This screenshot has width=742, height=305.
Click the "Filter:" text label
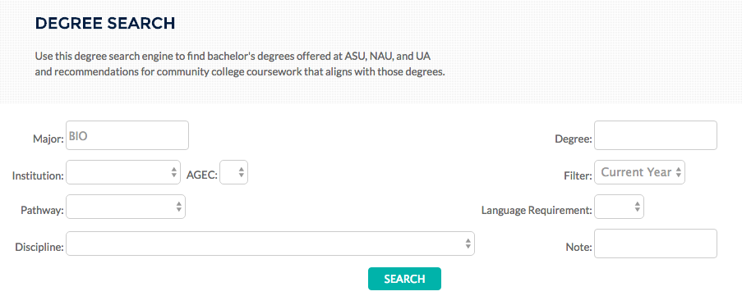point(578,176)
